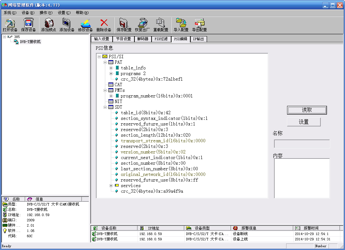Switch to the PID过滤 tab
Screen dimensions: 345x250
(161, 39)
